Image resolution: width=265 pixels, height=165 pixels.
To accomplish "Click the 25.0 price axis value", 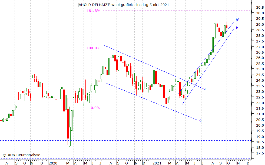I will tap(260, 69).
